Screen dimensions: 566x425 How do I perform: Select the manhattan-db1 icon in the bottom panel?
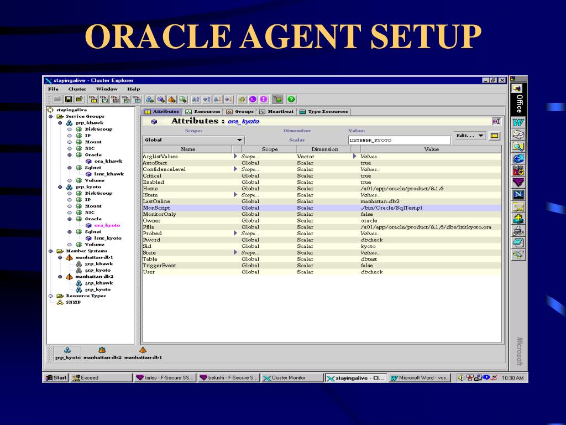coord(143,354)
